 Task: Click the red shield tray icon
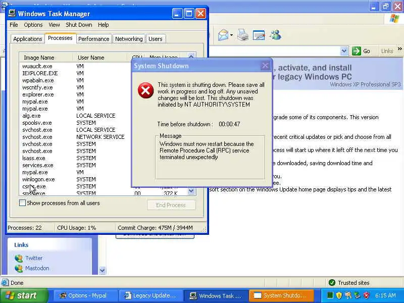click(367, 295)
